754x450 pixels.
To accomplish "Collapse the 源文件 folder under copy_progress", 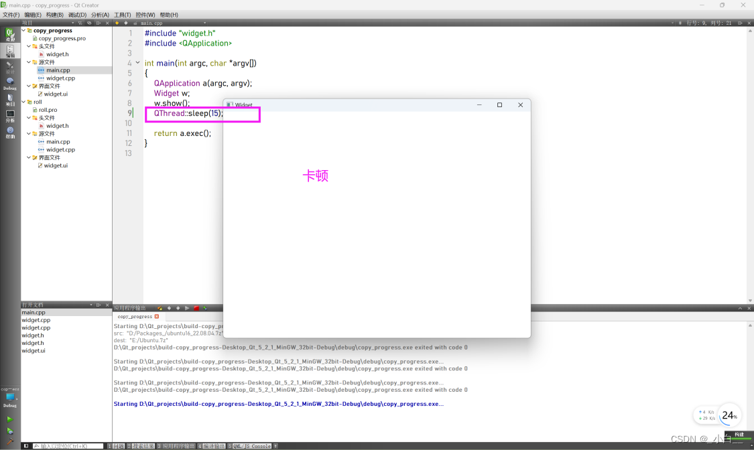I will pyautogui.click(x=29, y=62).
